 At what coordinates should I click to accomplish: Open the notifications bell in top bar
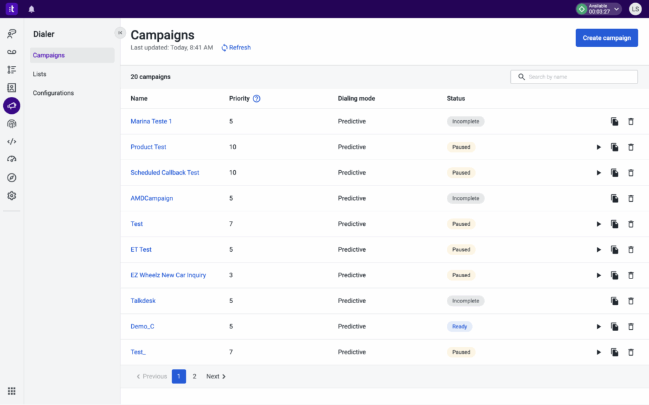(32, 9)
